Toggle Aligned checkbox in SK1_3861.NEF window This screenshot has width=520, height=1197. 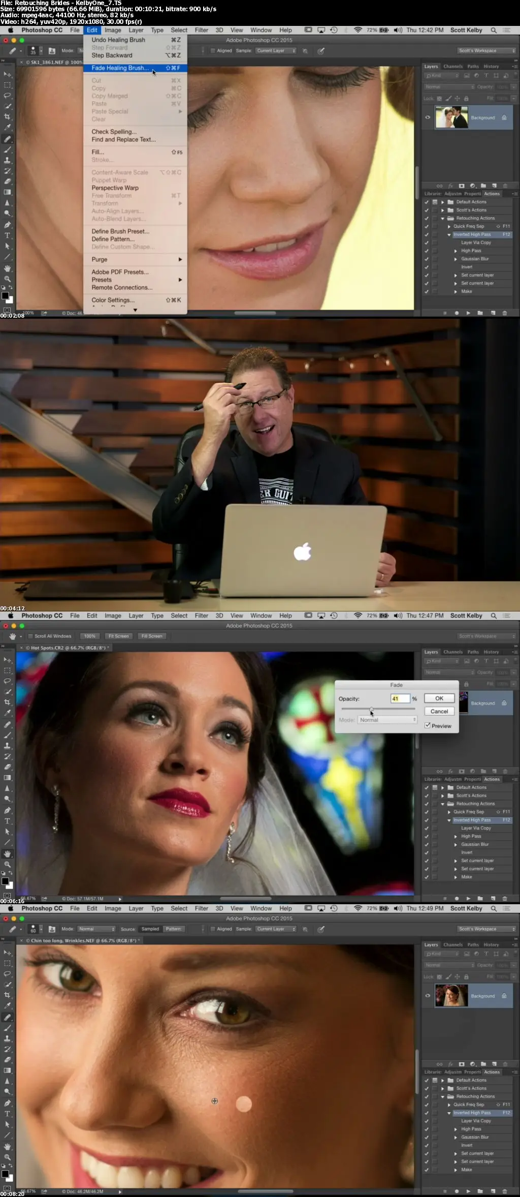(x=213, y=51)
